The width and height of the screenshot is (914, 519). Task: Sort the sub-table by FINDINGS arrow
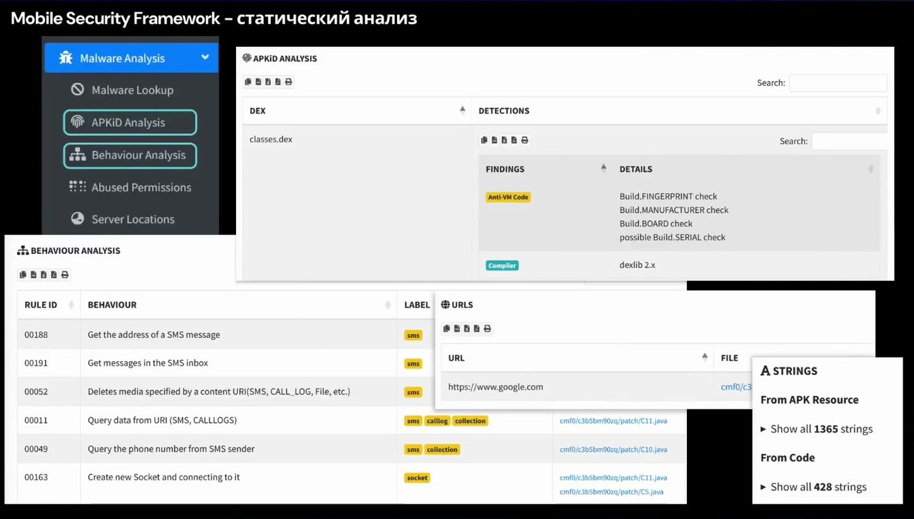pyautogui.click(x=603, y=169)
